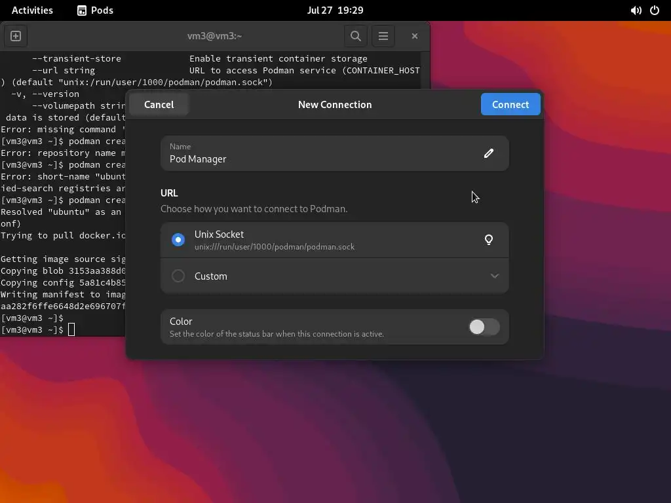Viewport: 671px width, 503px height.
Task: Open the clock and calendar menu
Action: point(335,10)
